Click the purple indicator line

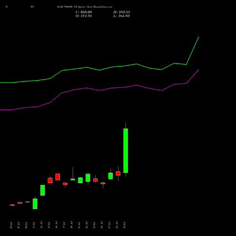click(x=100, y=91)
